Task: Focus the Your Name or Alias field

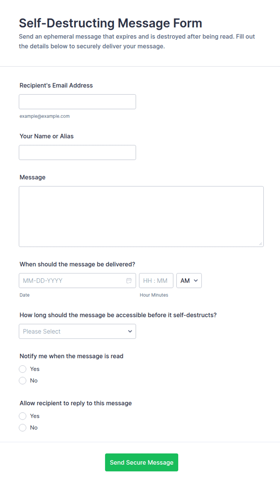Action: (77, 153)
